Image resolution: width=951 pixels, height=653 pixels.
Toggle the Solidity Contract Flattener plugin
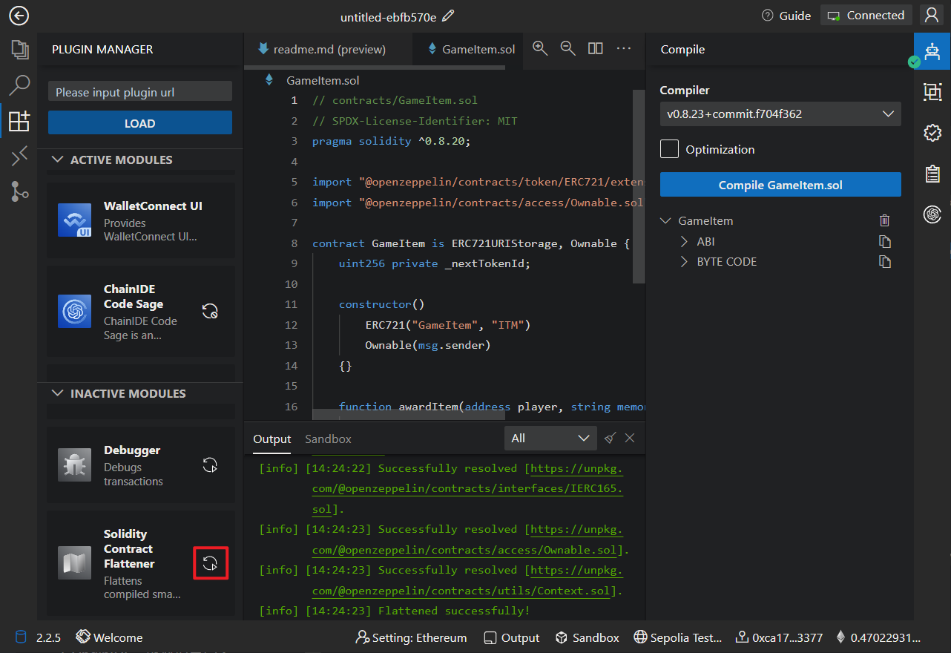[x=210, y=563]
